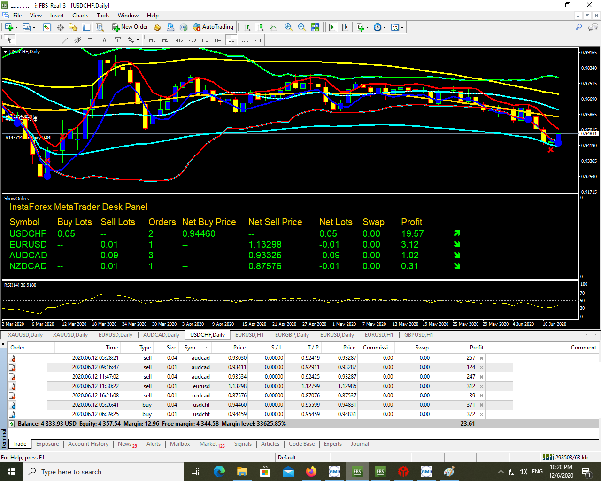
Task: Open the Templates icon
Action: [x=395, y=27]
